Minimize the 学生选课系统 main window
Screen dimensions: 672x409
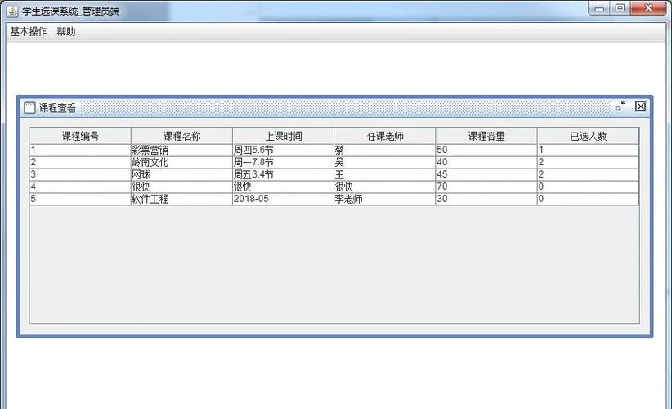(601, 7)
